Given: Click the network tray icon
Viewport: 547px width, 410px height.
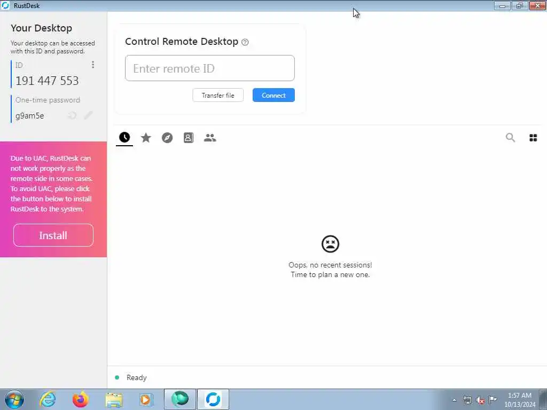Looking at the screenshot, I should [x=467, y=400].
